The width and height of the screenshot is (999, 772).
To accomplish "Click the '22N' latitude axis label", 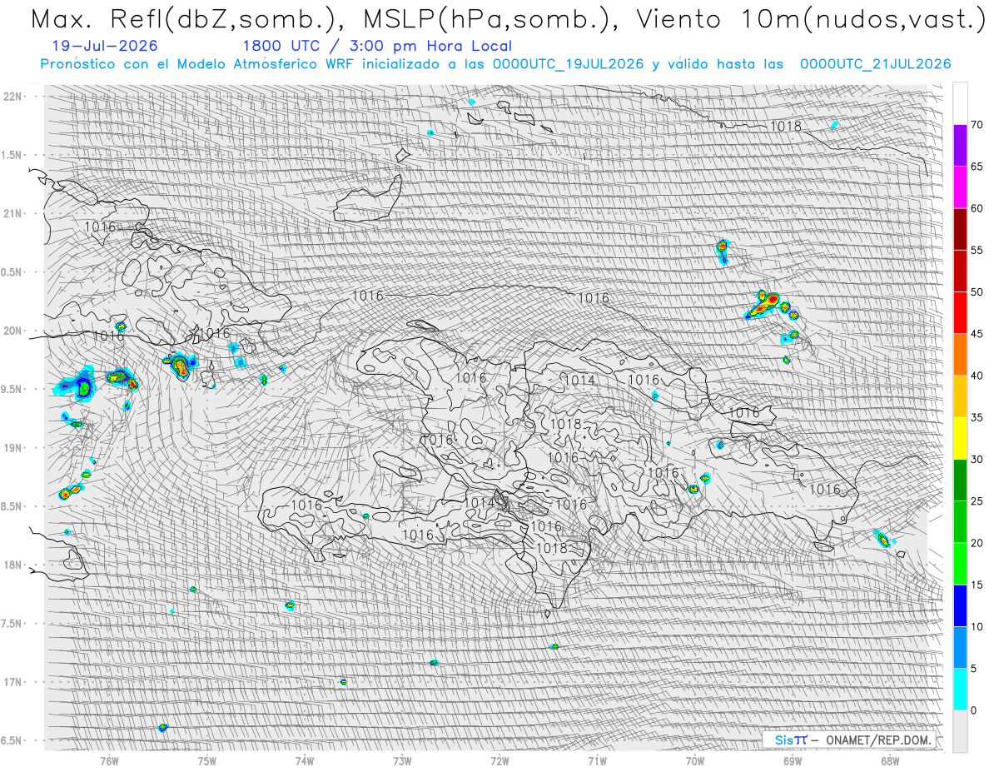I will [12, 96].
